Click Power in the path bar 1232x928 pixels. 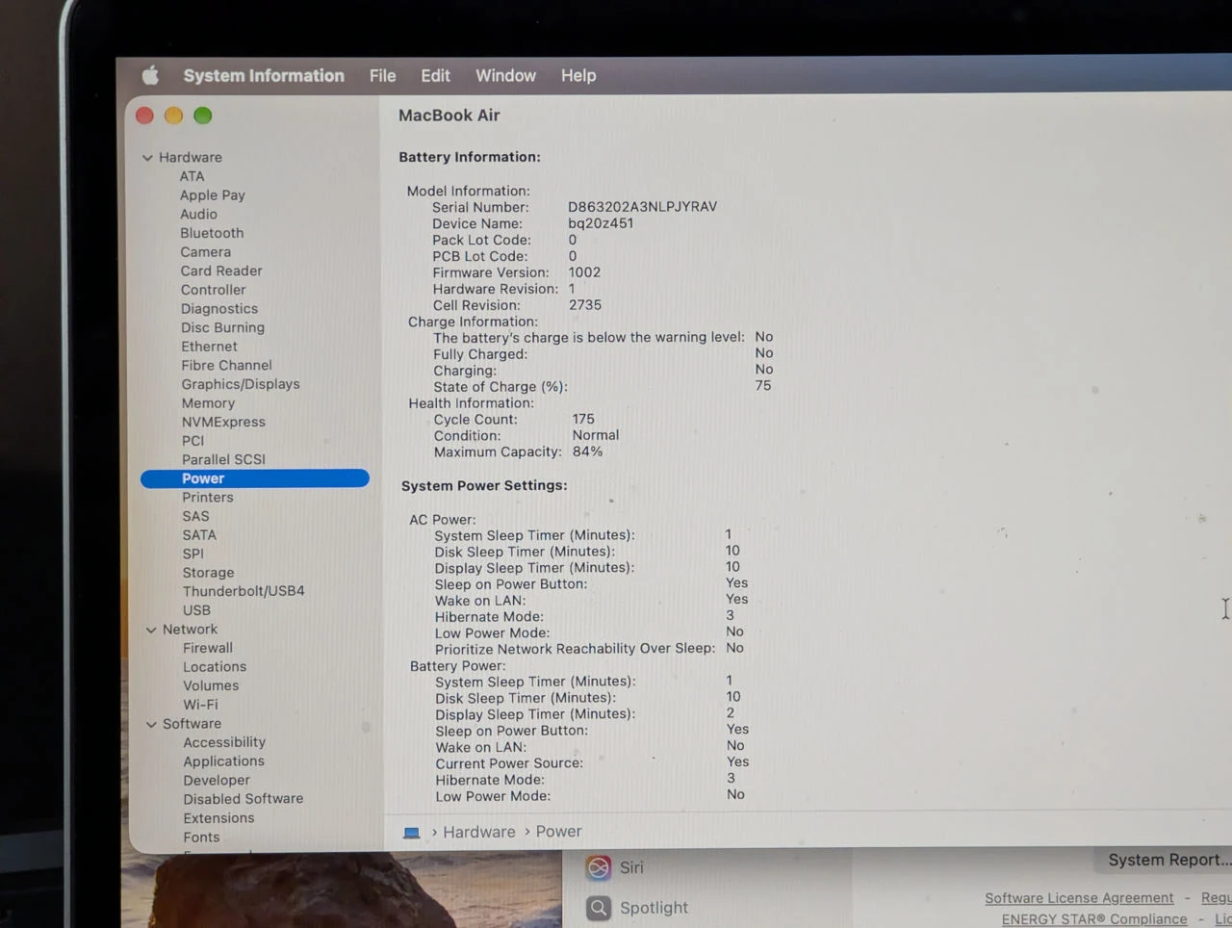[x=559, y=832]
